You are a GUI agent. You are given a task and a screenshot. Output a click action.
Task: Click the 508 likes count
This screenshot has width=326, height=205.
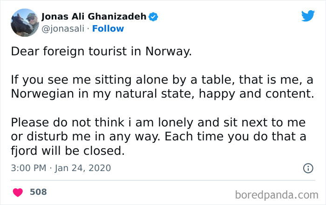tap(38, 192)
